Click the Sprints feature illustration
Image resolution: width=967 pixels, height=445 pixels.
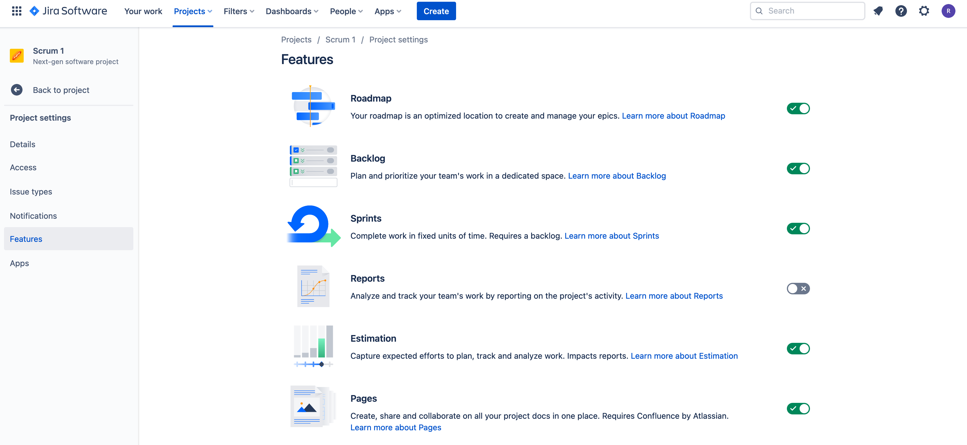coord(313,226)
